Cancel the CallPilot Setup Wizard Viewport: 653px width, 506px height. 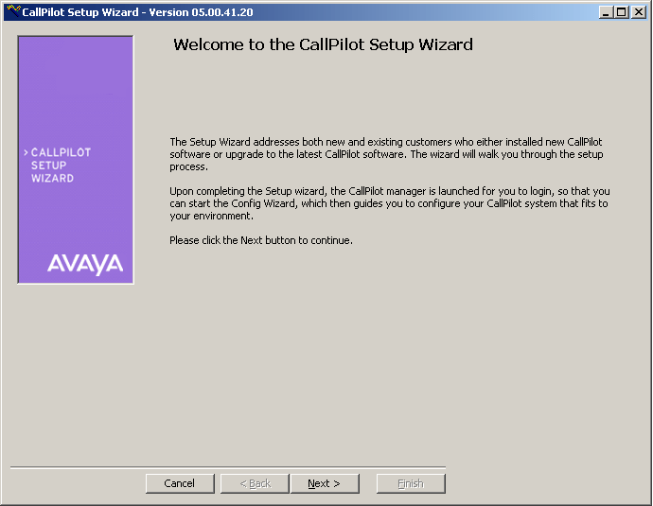[x=180, y=483]
